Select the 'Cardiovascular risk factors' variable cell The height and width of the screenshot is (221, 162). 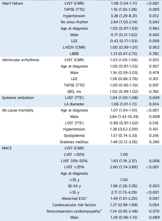(74, 205)
